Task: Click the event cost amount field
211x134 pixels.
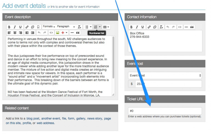Action: click(169, 84)
